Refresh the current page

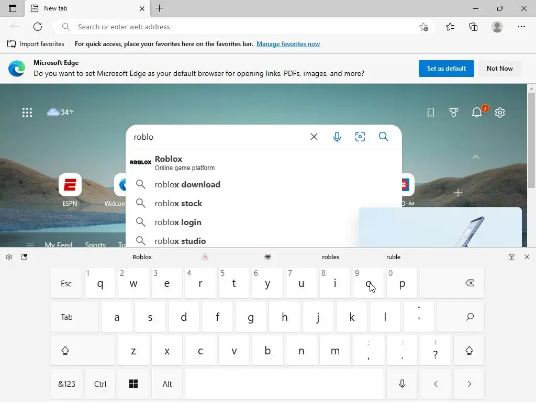[x=38, y=27]
